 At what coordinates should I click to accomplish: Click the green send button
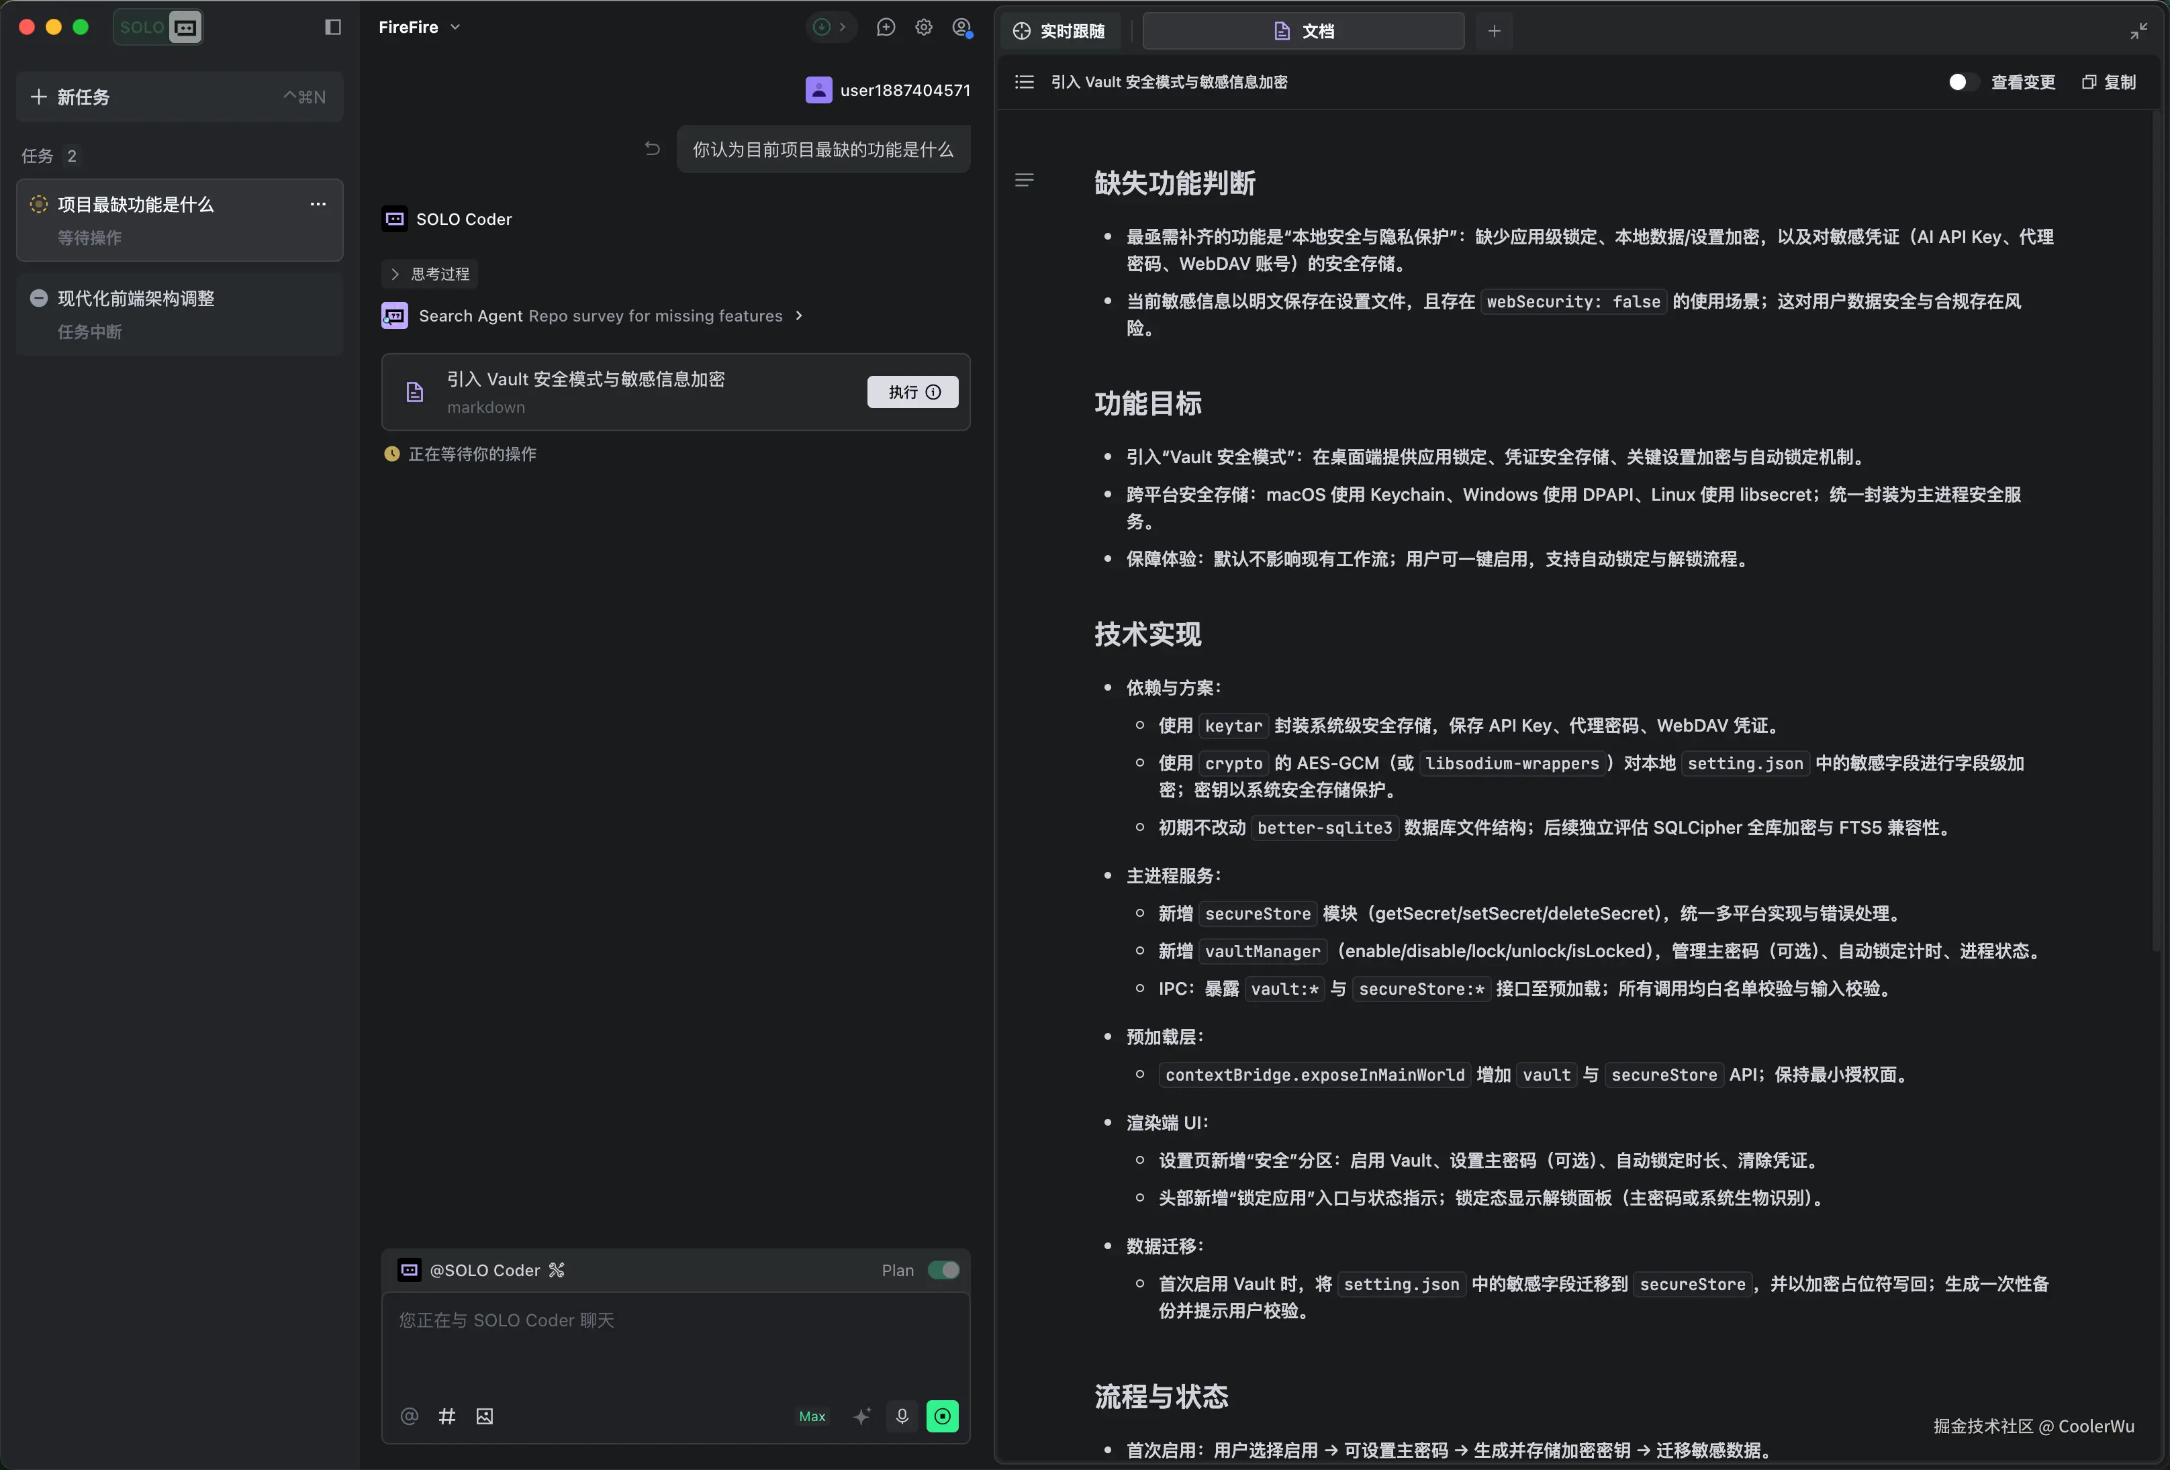coord(942,1416)
